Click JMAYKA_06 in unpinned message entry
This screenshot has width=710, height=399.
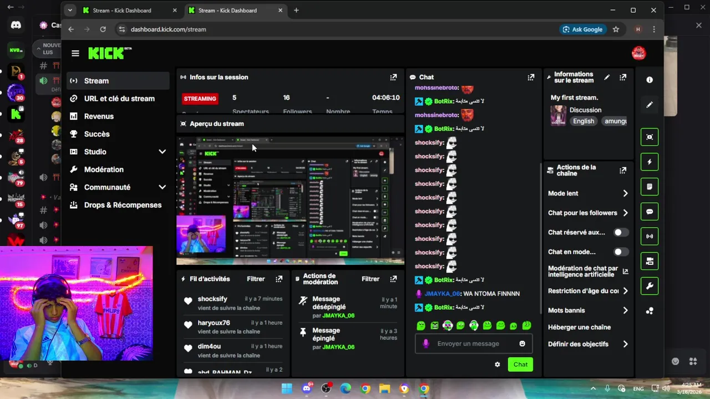(x=338, y=316)
